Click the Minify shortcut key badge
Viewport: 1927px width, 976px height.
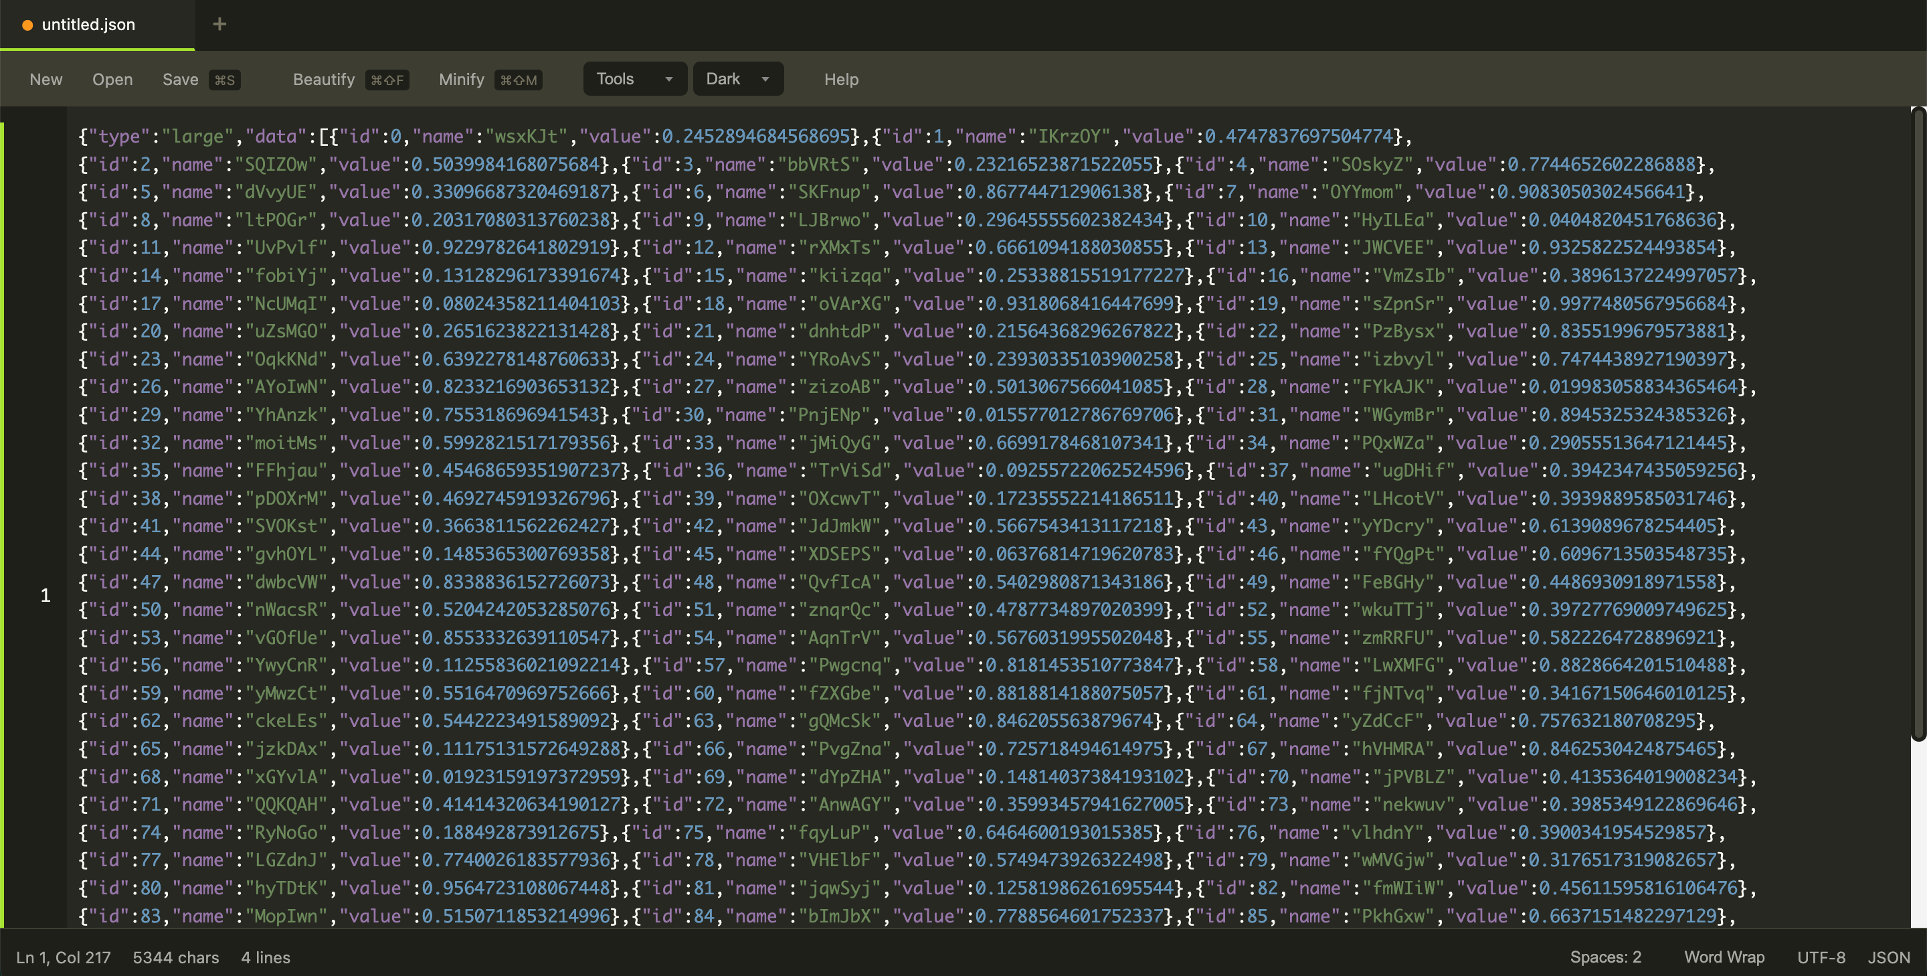tap(518, 80)
